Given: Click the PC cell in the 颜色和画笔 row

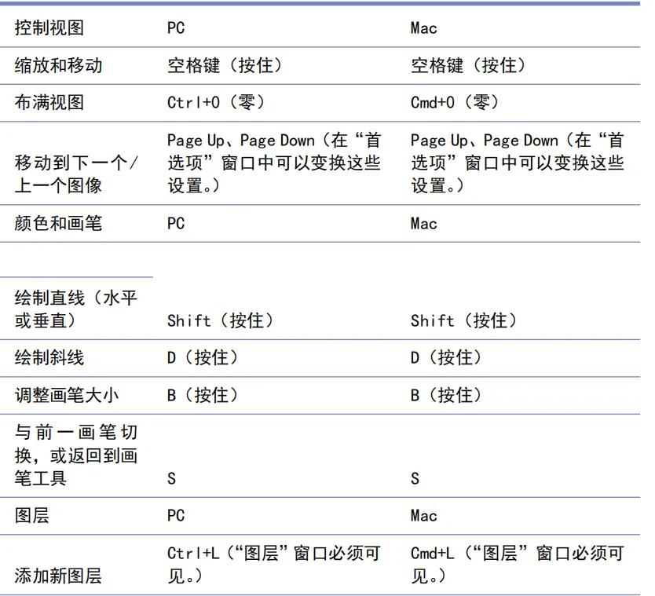Looking at the screenshot, I should (176, 224).
